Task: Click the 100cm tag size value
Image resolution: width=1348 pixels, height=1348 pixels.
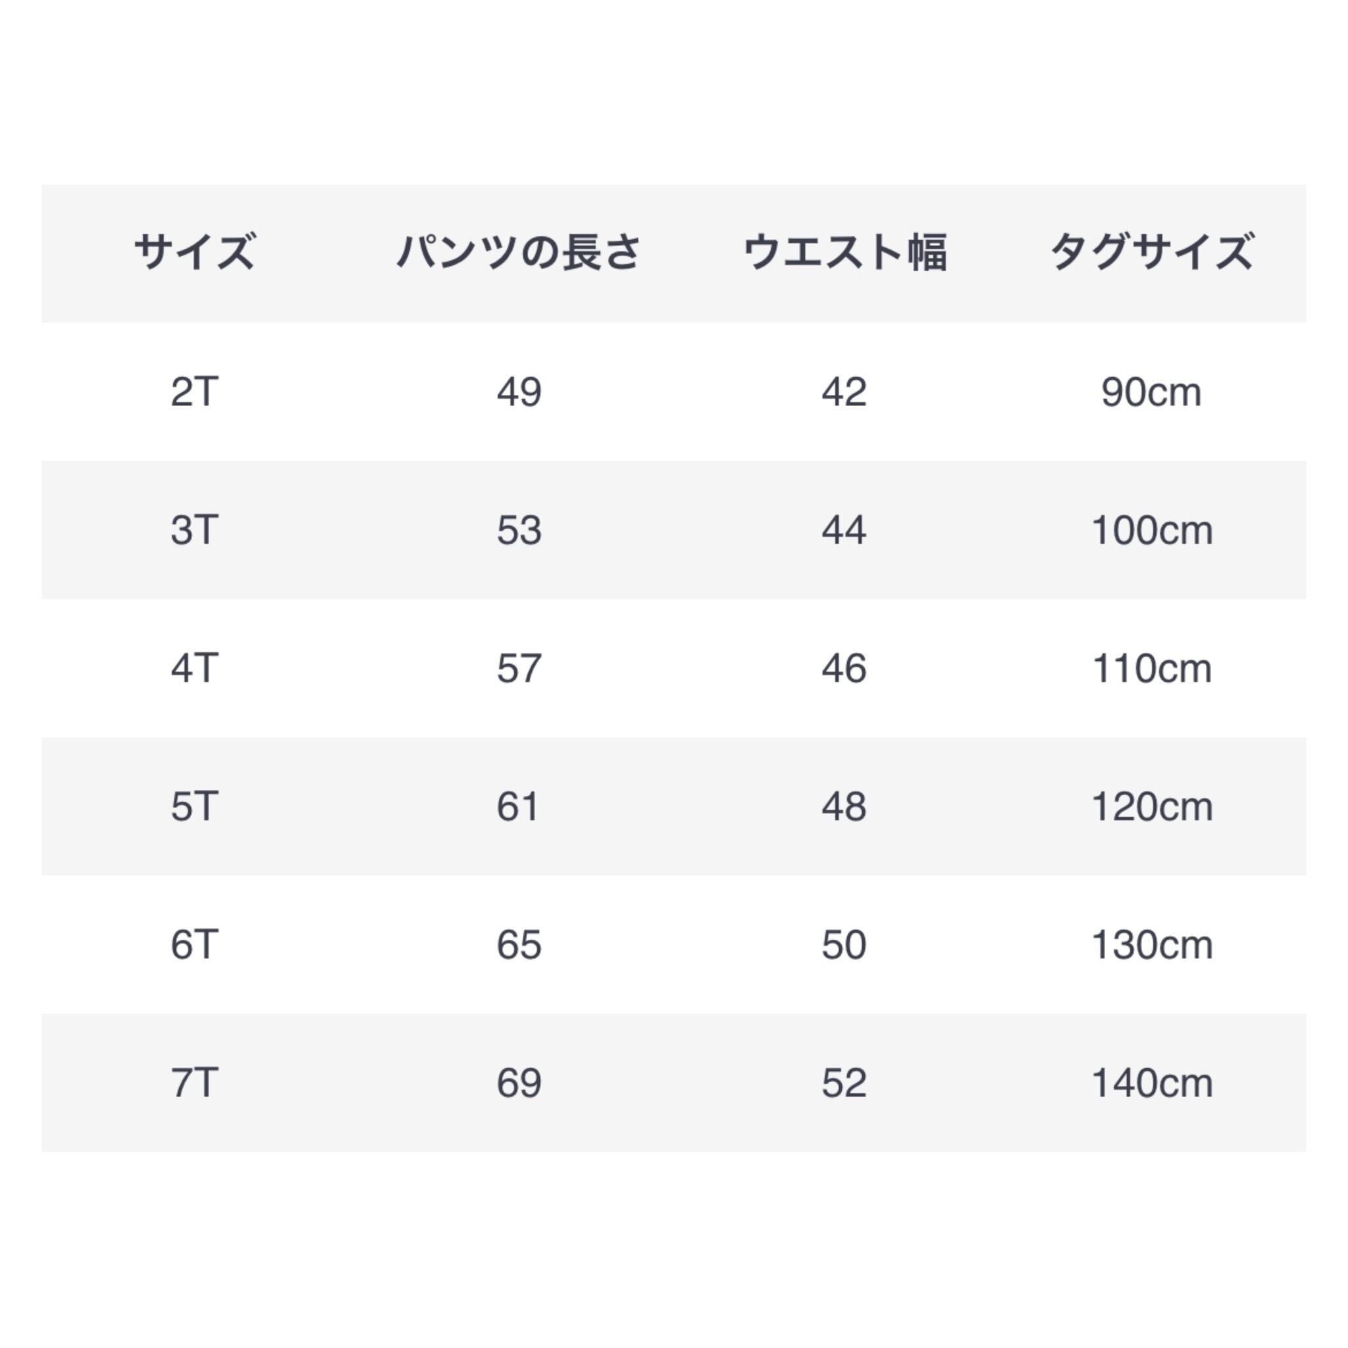Action: 1151,530
